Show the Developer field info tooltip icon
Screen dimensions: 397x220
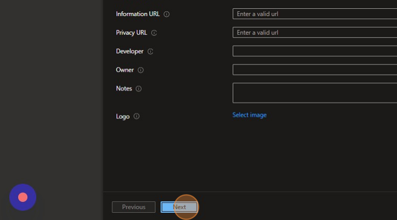(151, 52)
